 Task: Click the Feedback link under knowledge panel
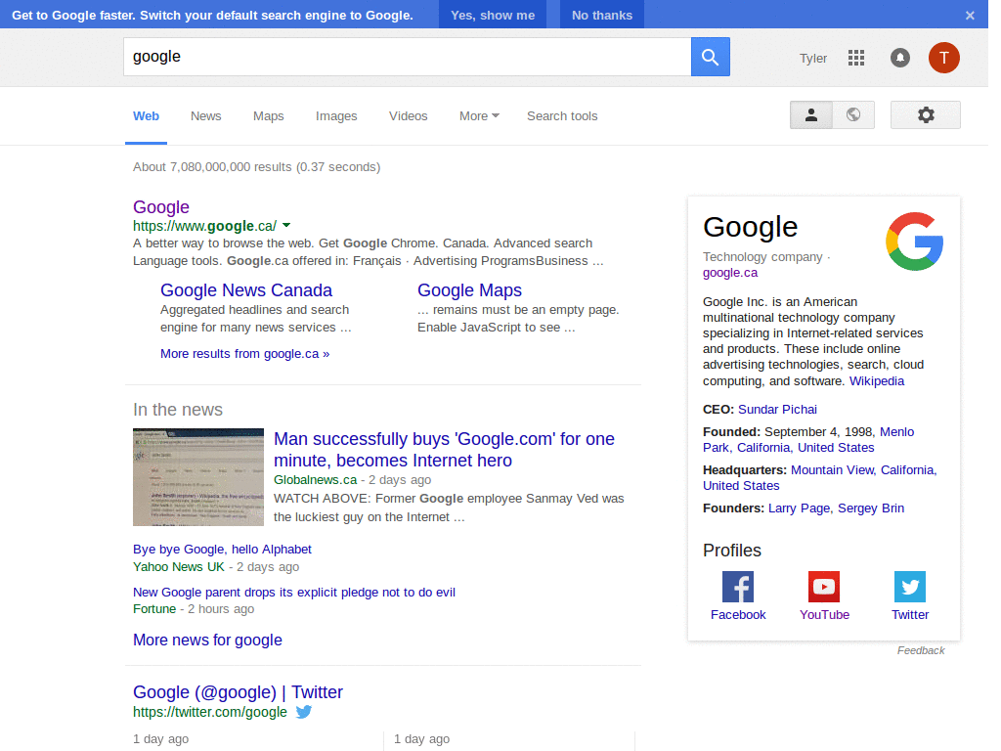(x=921, y=650)
